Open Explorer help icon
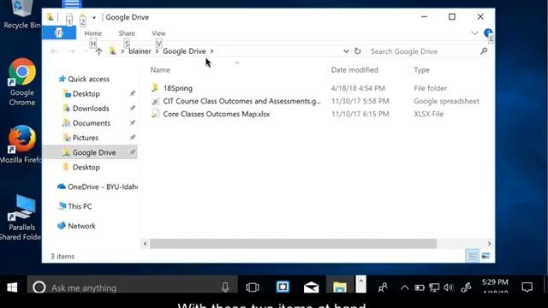The image size is (548, 308). pos(488,33)
